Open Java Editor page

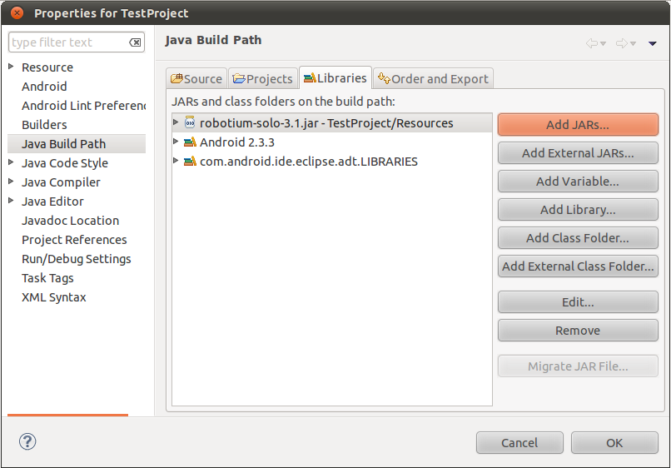click(53, 202)
